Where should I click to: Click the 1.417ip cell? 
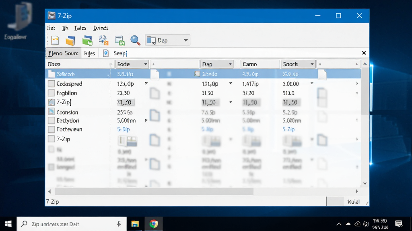click(x=250, y=84)
